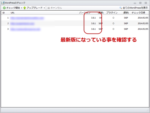
Task: Close the WordPressのチェック window
Action: point(146,3)
